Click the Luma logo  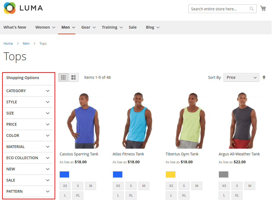(23, 8)
